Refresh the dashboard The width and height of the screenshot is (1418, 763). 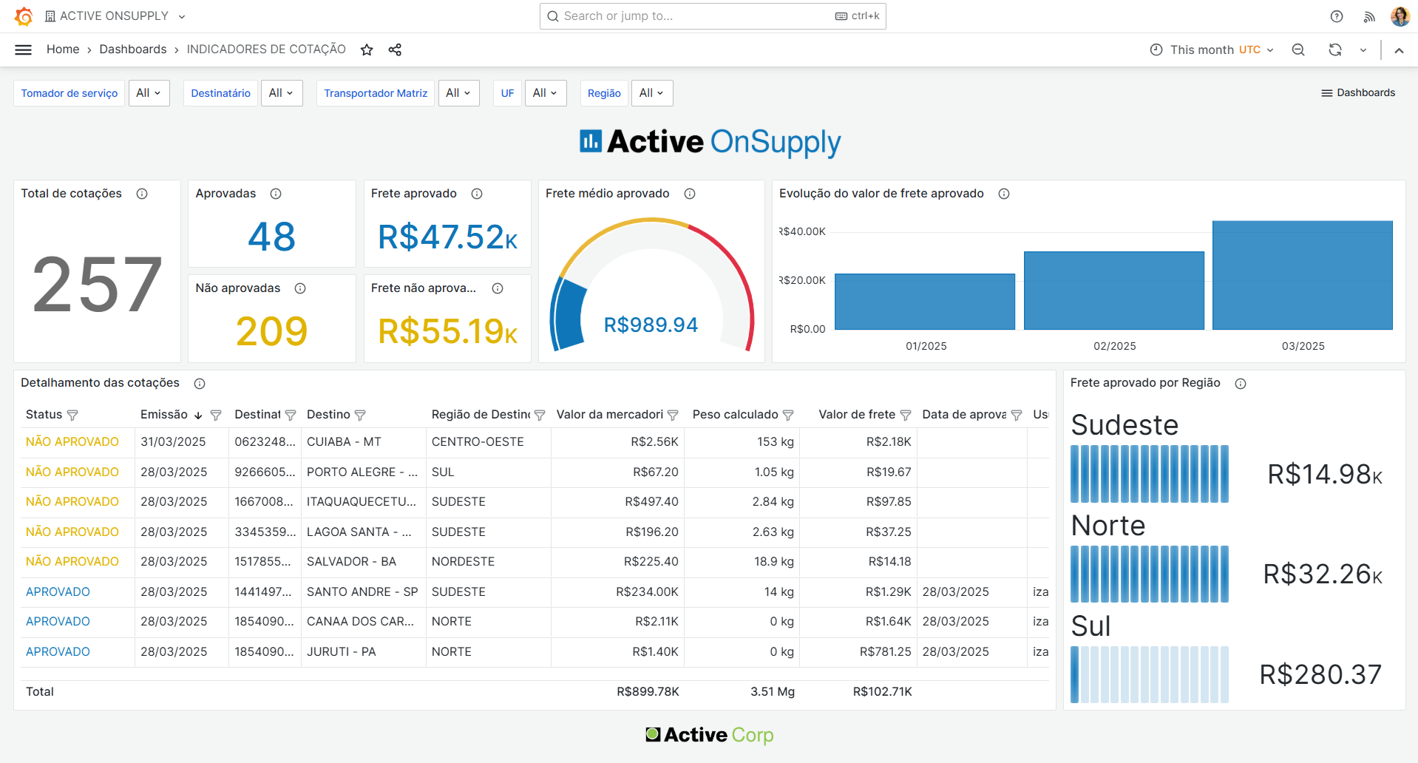coord(1335,50)
